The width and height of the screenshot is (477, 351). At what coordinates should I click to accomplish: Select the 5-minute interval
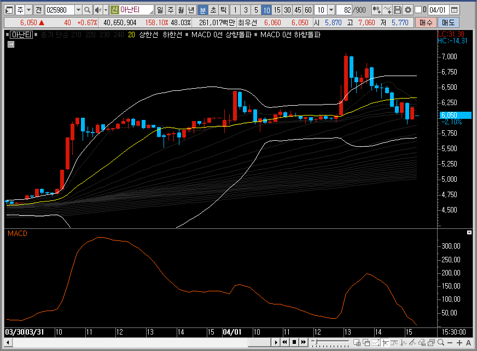(256, 10)
